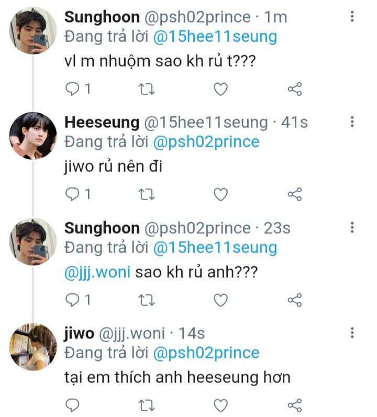
Task: Like Sunghoon's 'sao kh rủ anh' tweet
Action: click(221, 300)
